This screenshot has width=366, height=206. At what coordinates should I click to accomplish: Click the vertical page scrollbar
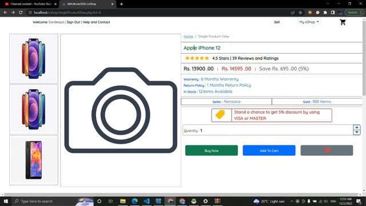coord(364,58)
